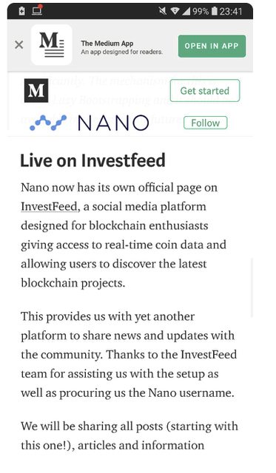
Task: Click the NANO publication name
Action: [x=113, y=123]
